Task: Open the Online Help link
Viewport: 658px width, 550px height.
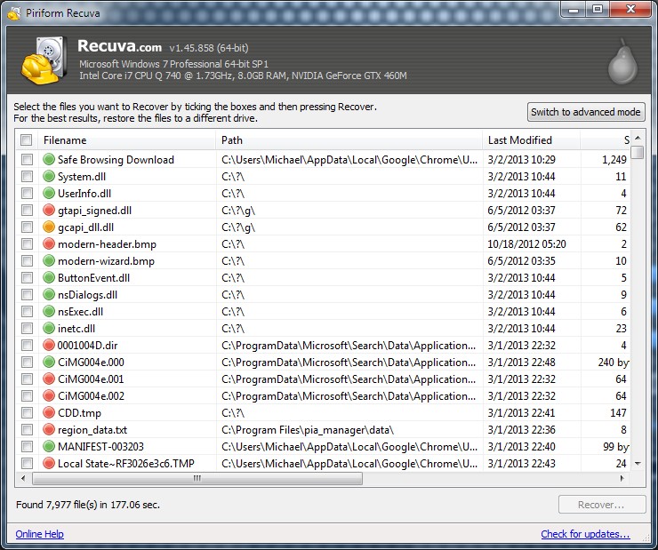Action: (39, 534)
